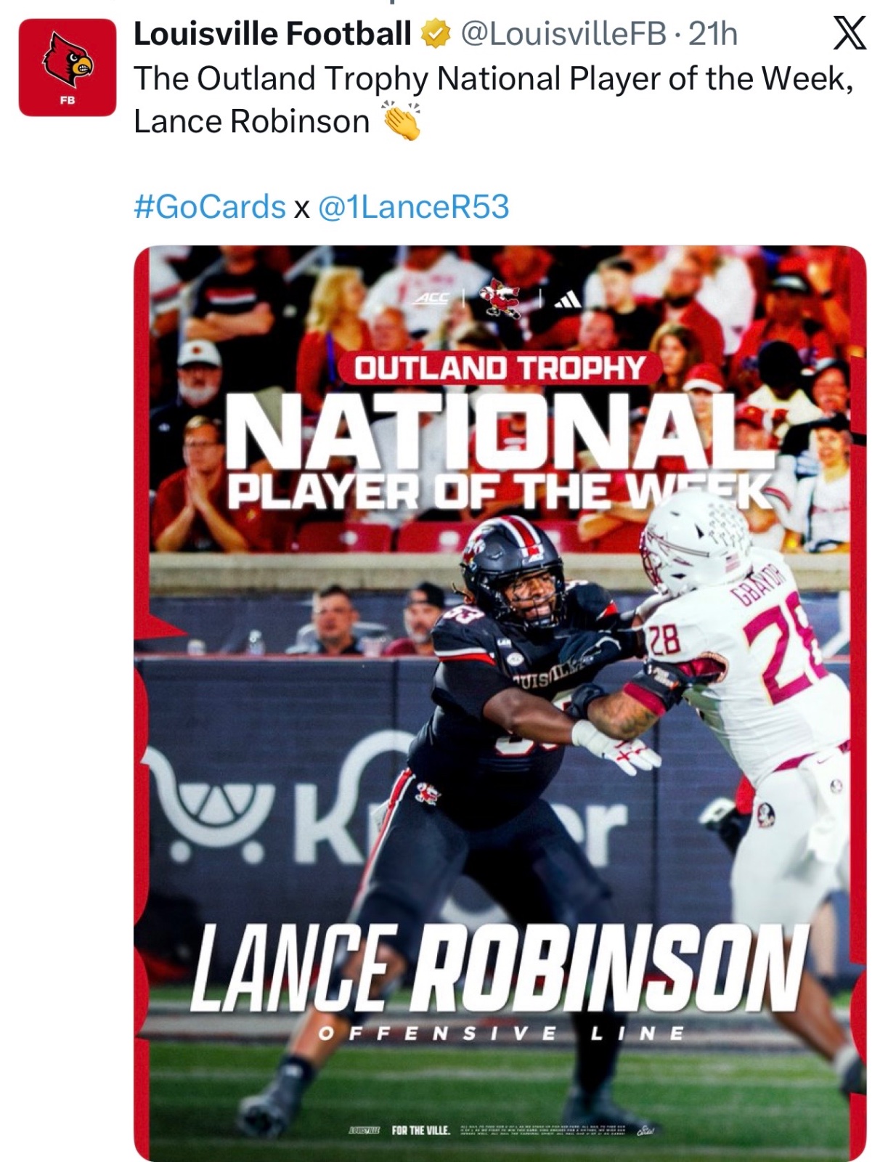The width and height of the screenshot is (888, 1162).
Task: Click the clapping hands emoji
Action: [x=401, y=121]
